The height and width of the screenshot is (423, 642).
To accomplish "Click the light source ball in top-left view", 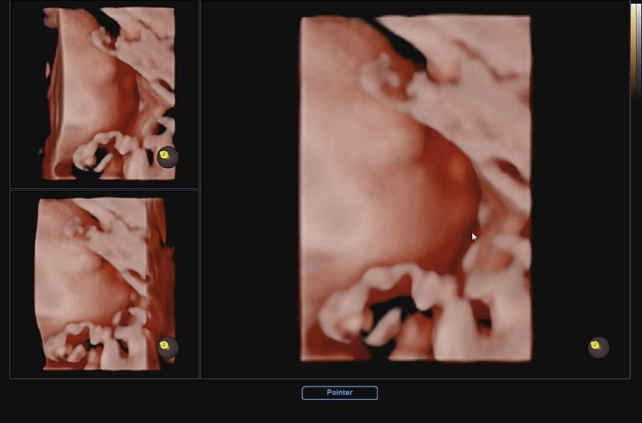I will click(167, 157).
